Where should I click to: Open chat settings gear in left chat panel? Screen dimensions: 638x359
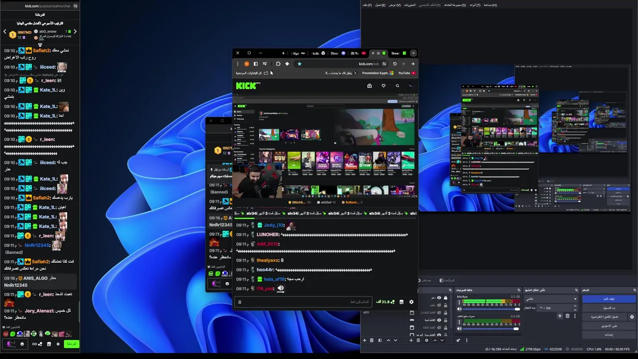(58, 344)
